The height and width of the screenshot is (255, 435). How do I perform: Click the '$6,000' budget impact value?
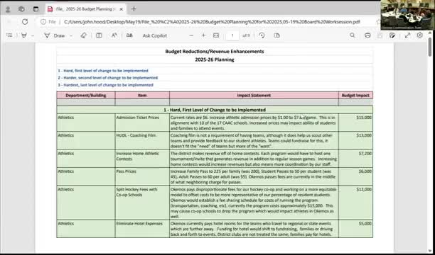(365, 171)
